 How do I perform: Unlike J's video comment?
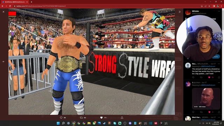tap(209, 112)
